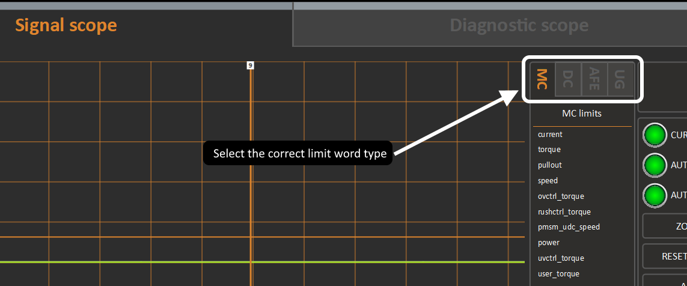Click the 'uvctrl_torque' limit entry

click(561, 258)
